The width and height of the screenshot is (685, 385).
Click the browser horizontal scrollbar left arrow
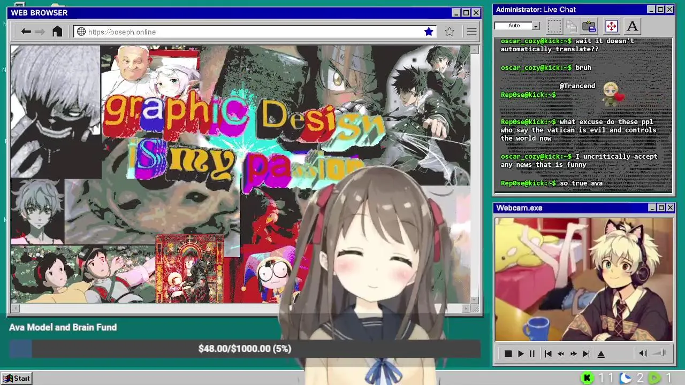point(15,308)
